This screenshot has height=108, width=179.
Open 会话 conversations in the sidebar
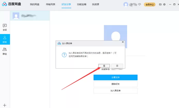[x=5, y=27]
